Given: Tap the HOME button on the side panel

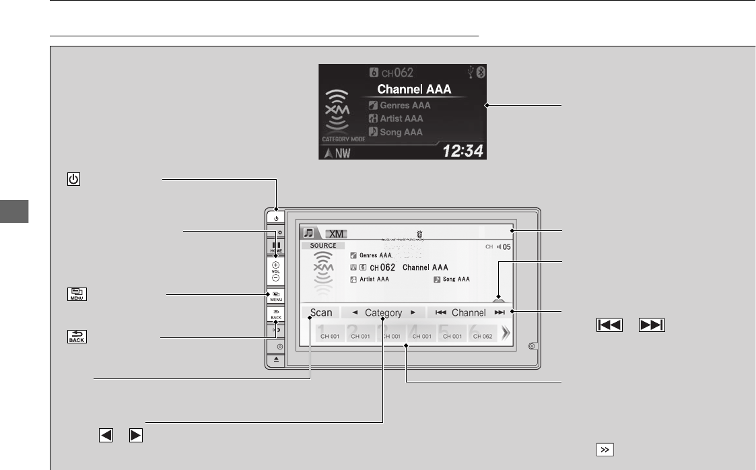Looking at the screenshot, I should tap(276, 248).
